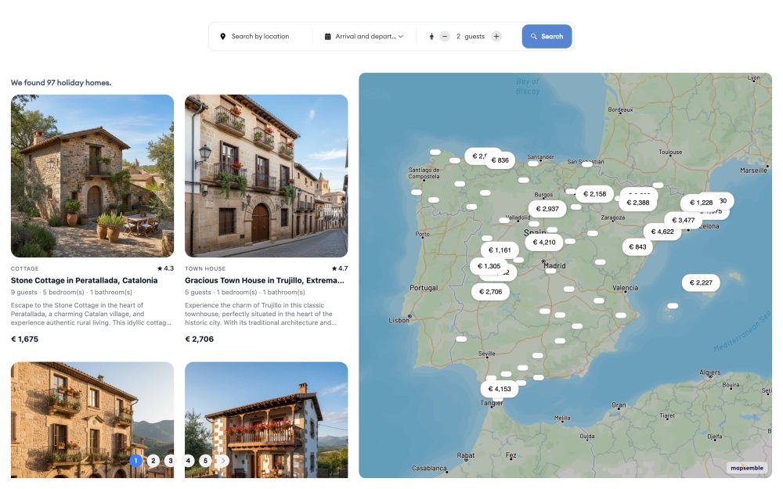
Task: Click the next page arrow in pagination
Action: pos(222,461)
